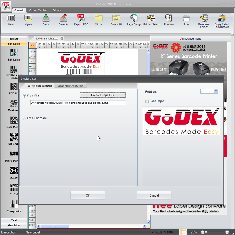The image size is (235, 235).
Task: Click the Cancel button in dialog
Action: pyautogui.click(x=154, y=195)
